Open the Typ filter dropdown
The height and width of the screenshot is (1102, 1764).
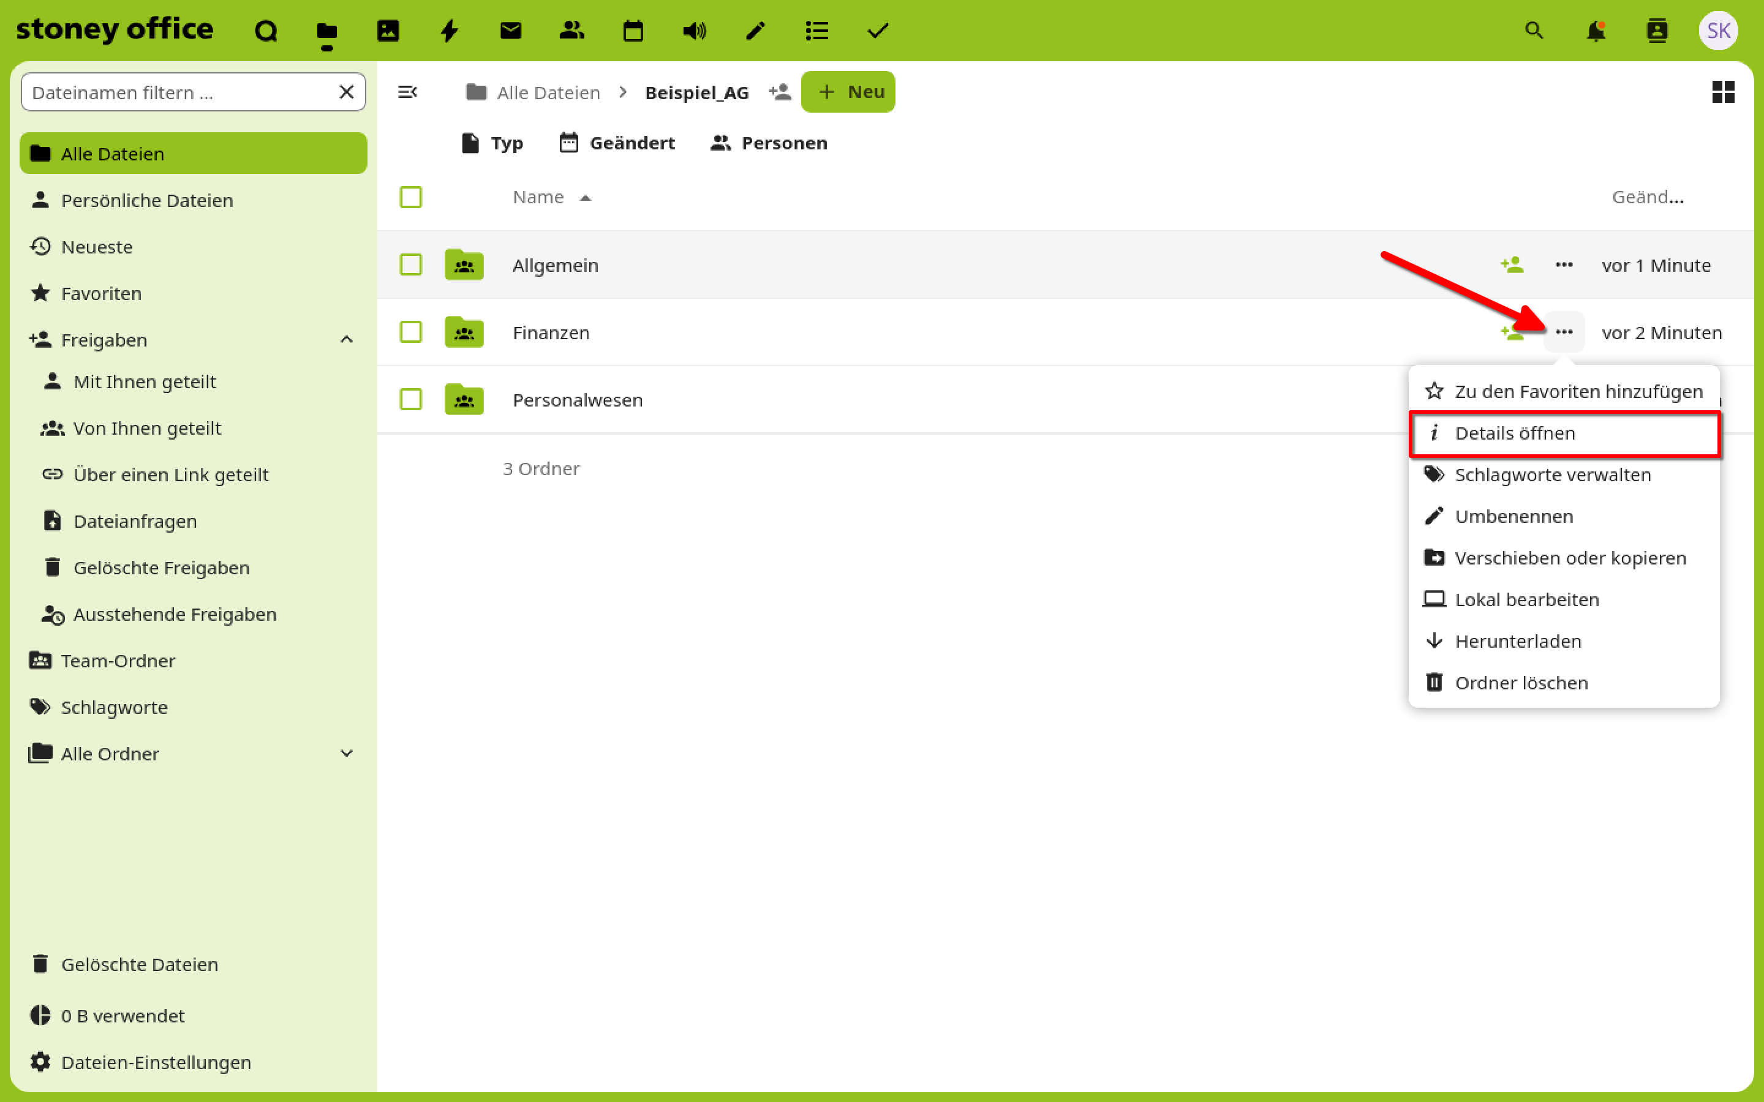[492, 143]
